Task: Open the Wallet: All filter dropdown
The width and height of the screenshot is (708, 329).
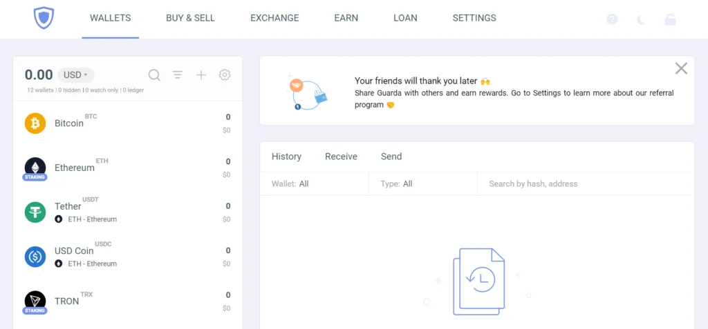Action: click(315, 184)
